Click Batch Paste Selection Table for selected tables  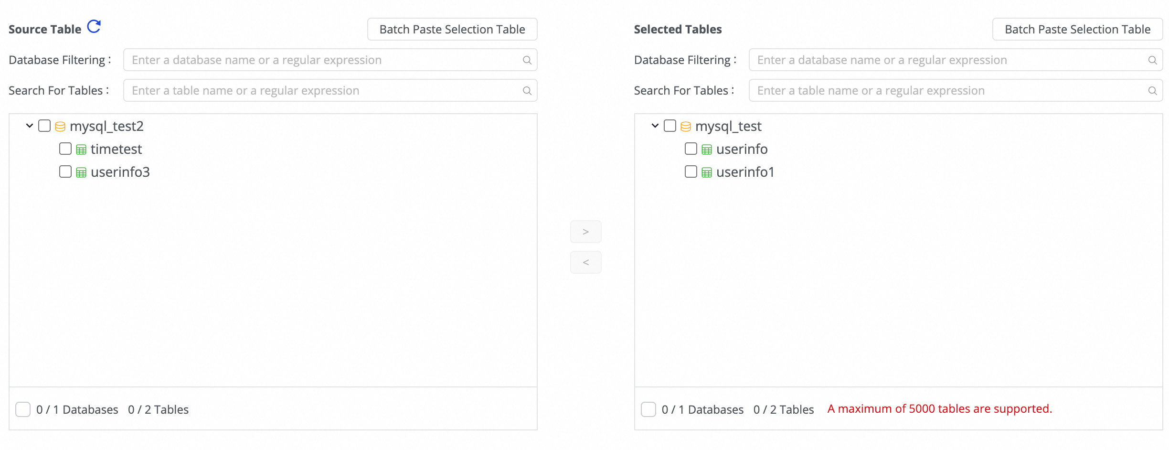tap(1077, 30)
